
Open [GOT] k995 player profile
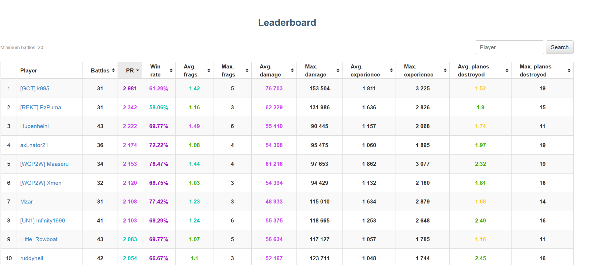click(x=35, y=89)
